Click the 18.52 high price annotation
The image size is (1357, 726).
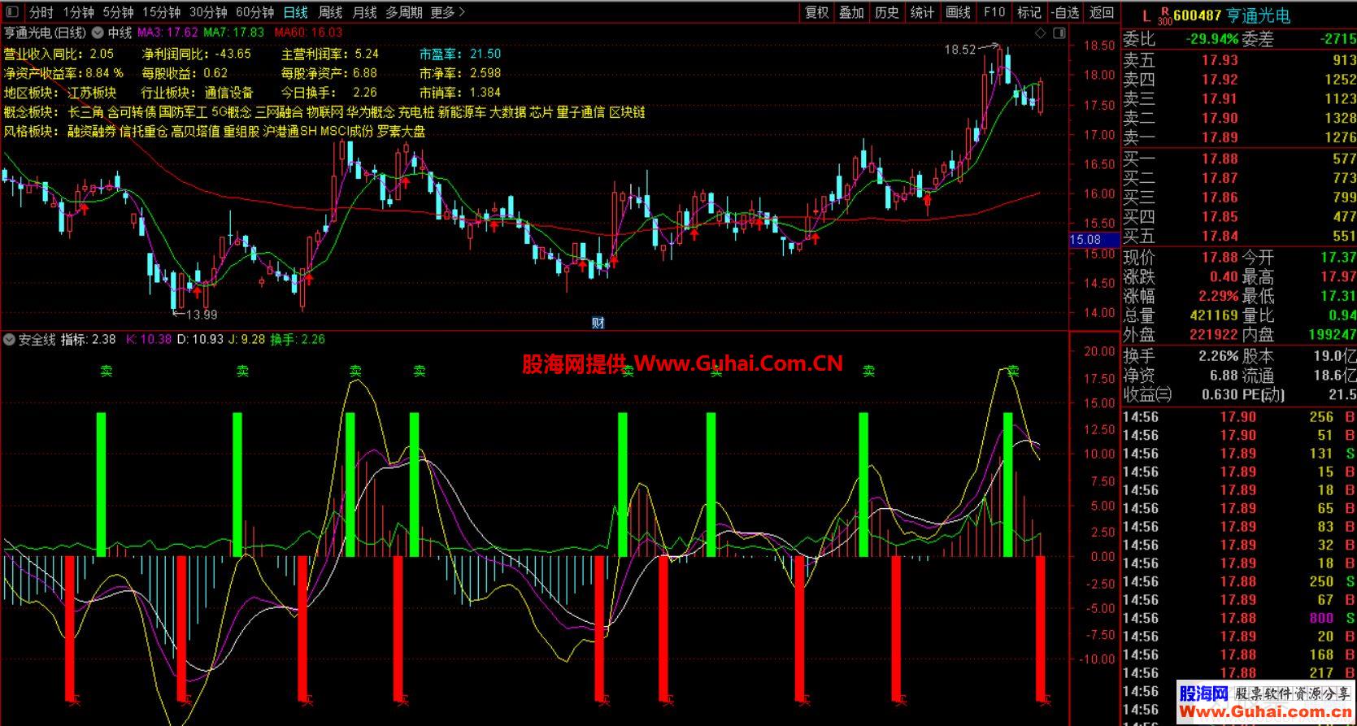pos(959,50)
